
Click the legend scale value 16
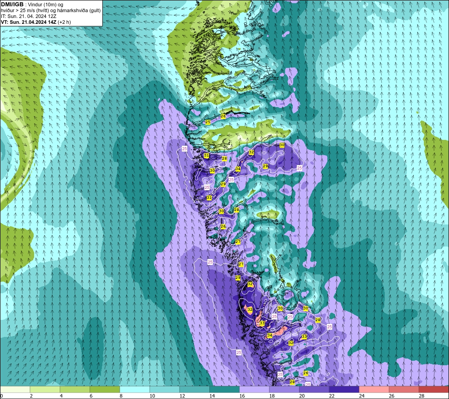coord(242,396)
